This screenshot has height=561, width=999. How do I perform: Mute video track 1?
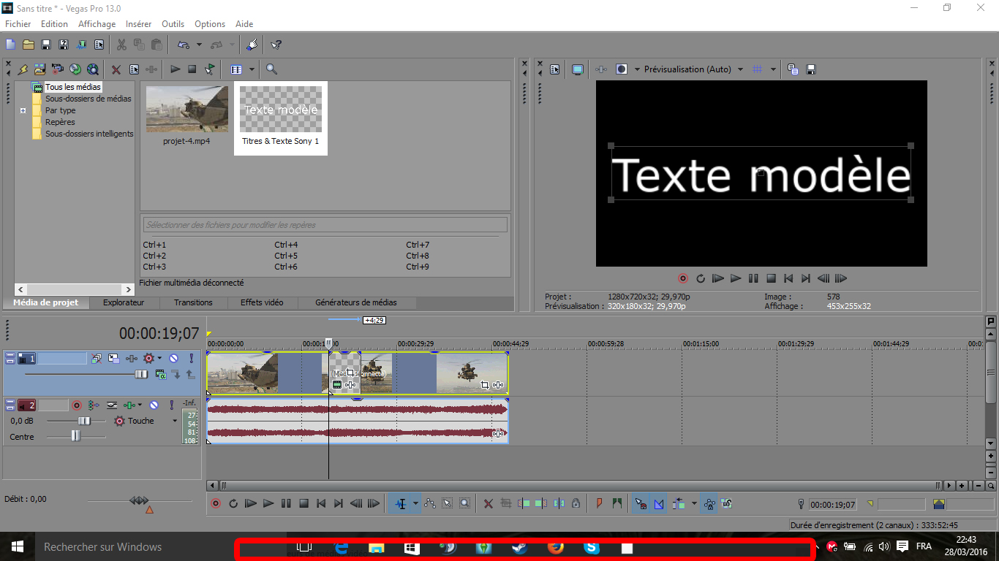point(174,359)
